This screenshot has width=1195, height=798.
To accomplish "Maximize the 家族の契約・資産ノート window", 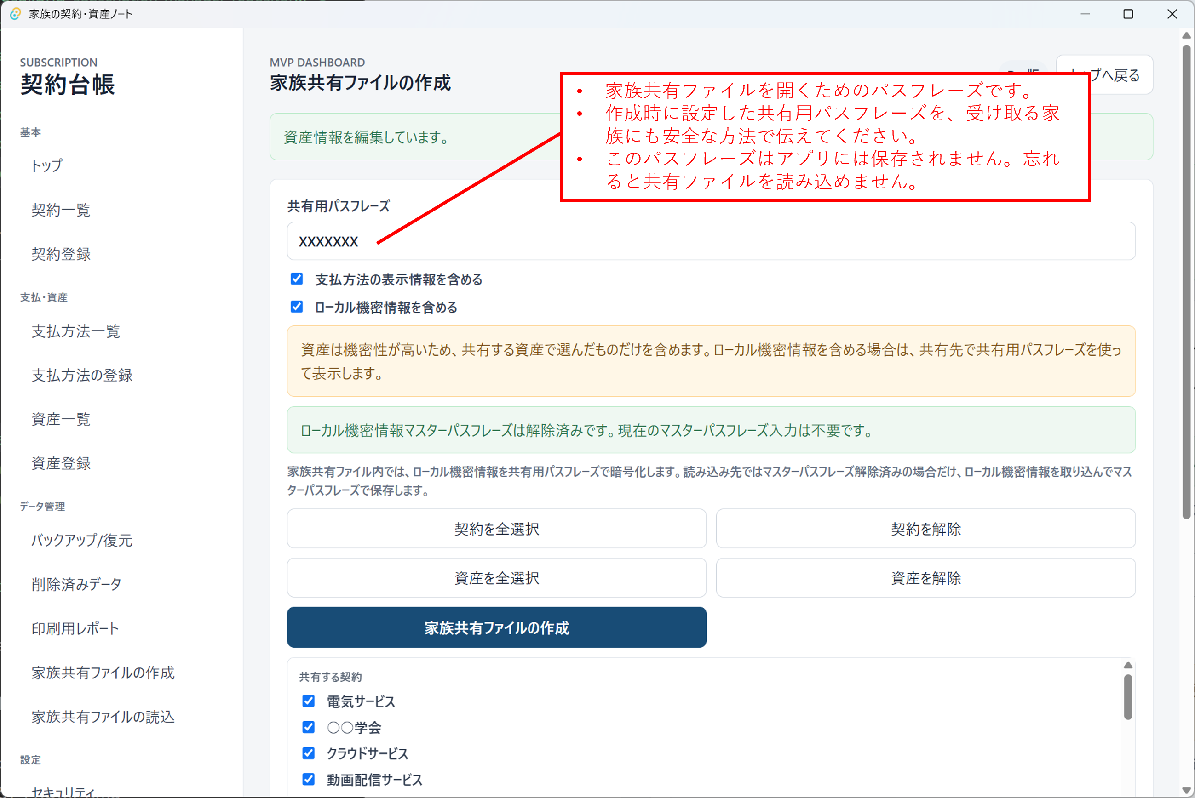I will tap(1128, 14).
